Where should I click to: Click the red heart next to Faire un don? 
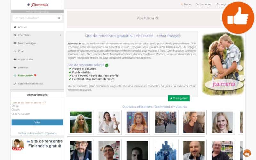pyautogui.click(x=35, y=75)
